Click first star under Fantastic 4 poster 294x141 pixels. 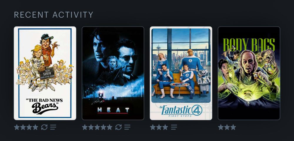click(x=153, y=127)
